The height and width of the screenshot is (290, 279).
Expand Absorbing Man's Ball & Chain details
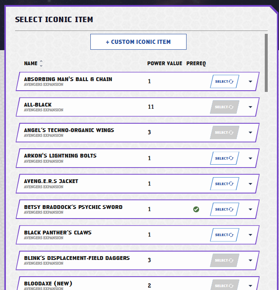tap(251, 82)
